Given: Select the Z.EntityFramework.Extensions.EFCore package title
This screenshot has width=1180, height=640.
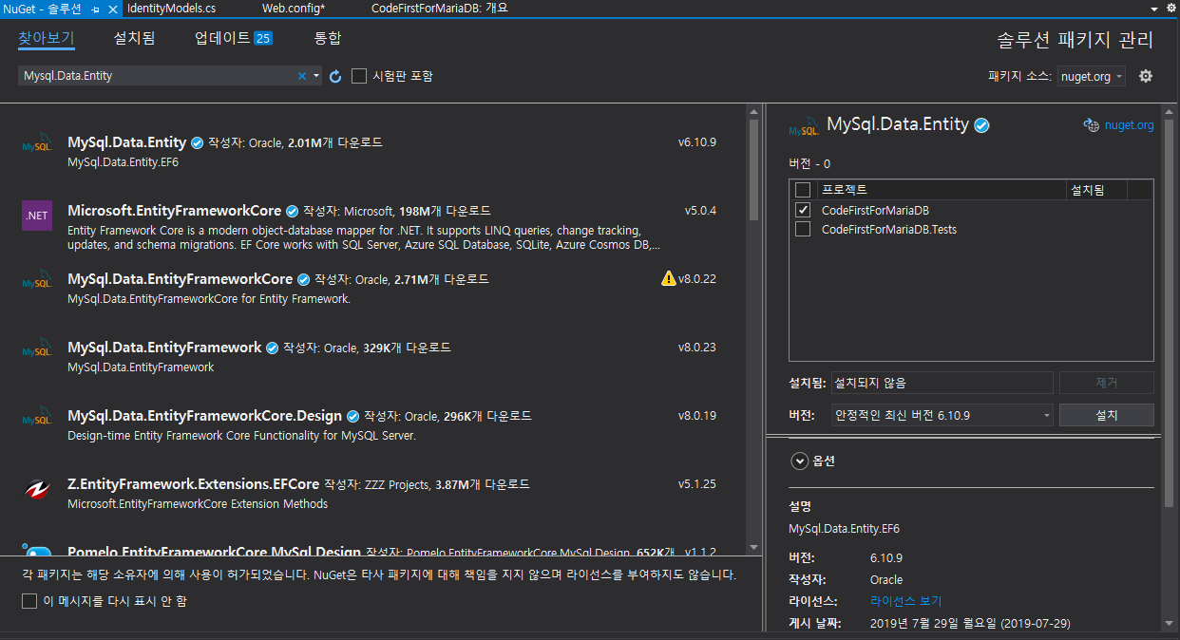Looking at the screenshot, I should coord(193,484).
